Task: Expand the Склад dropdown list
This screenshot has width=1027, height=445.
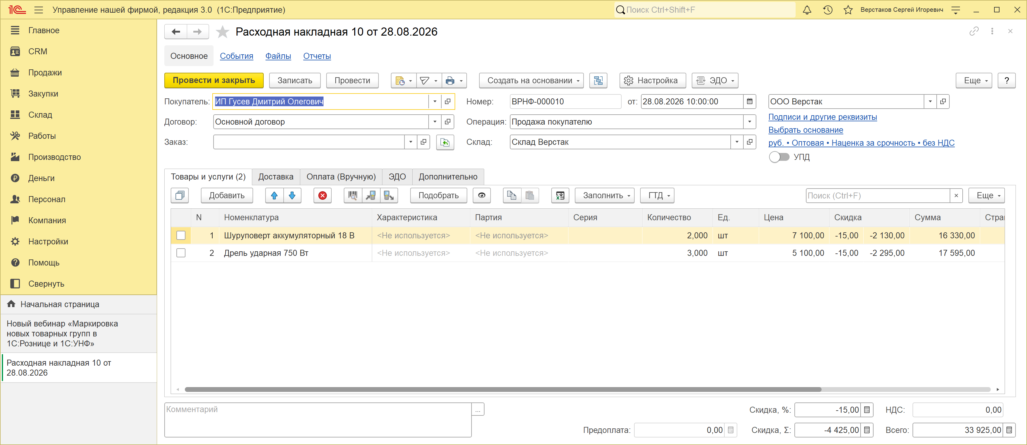Action: coord(737,142)
